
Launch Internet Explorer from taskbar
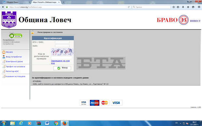tap(21, 123)
